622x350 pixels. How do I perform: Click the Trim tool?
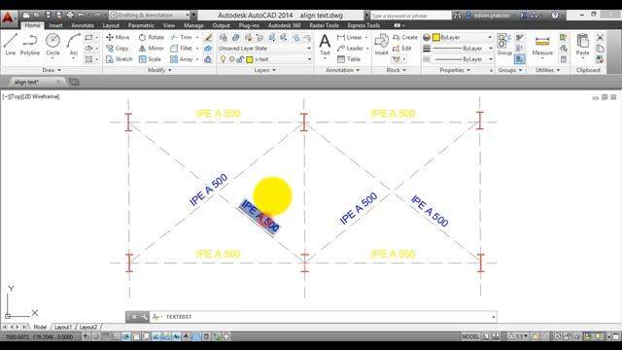tap(182, 37)
